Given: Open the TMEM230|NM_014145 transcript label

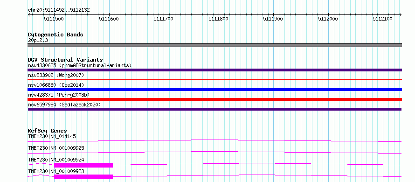Looking at the screenshot, I should tap(52, 136).
